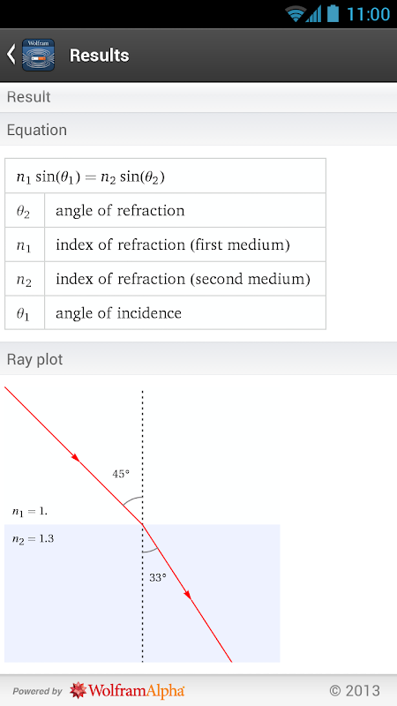397x706 pixels.
Task: Tap the back chevron arrow
Action: pyautogui.click(x=11, y=55)
